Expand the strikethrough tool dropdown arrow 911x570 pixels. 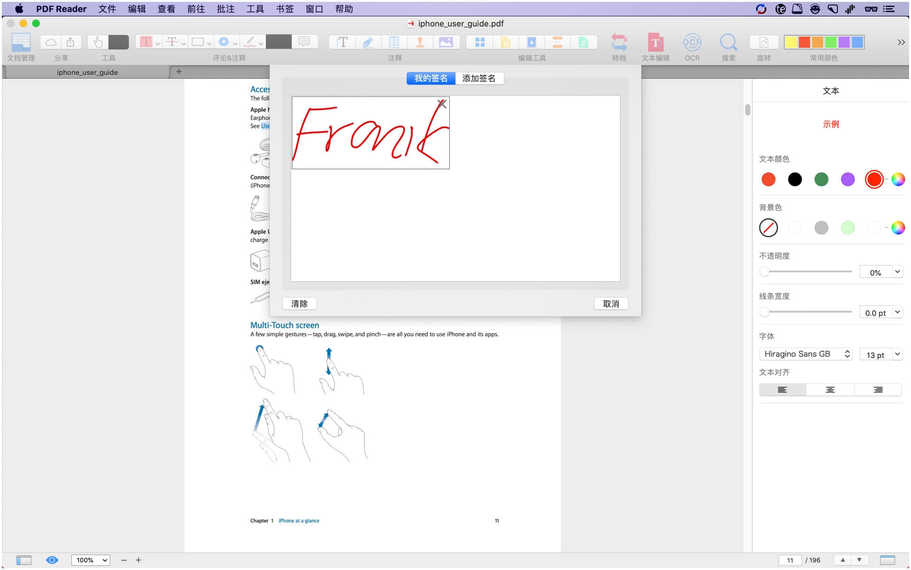coord(184,43)
